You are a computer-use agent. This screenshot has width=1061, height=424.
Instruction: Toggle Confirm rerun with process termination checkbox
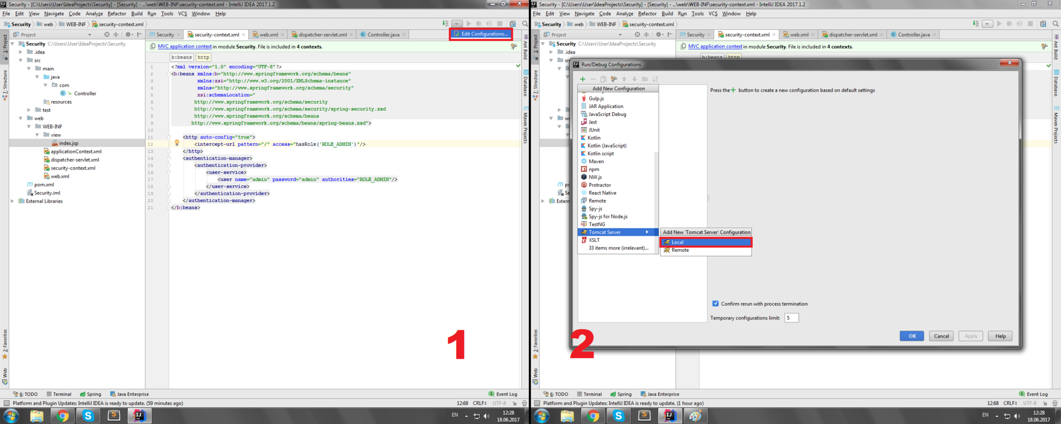(x=716, y=304)
